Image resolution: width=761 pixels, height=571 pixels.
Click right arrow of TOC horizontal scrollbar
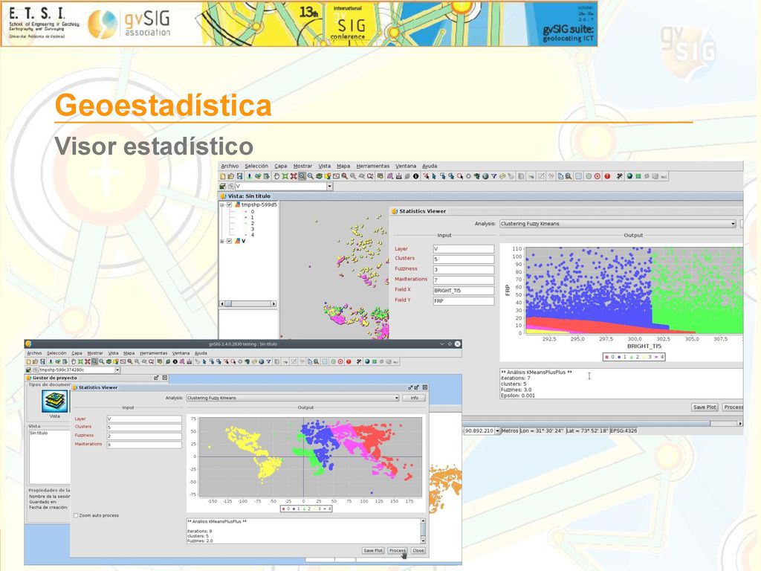click(x=273, y=304)
